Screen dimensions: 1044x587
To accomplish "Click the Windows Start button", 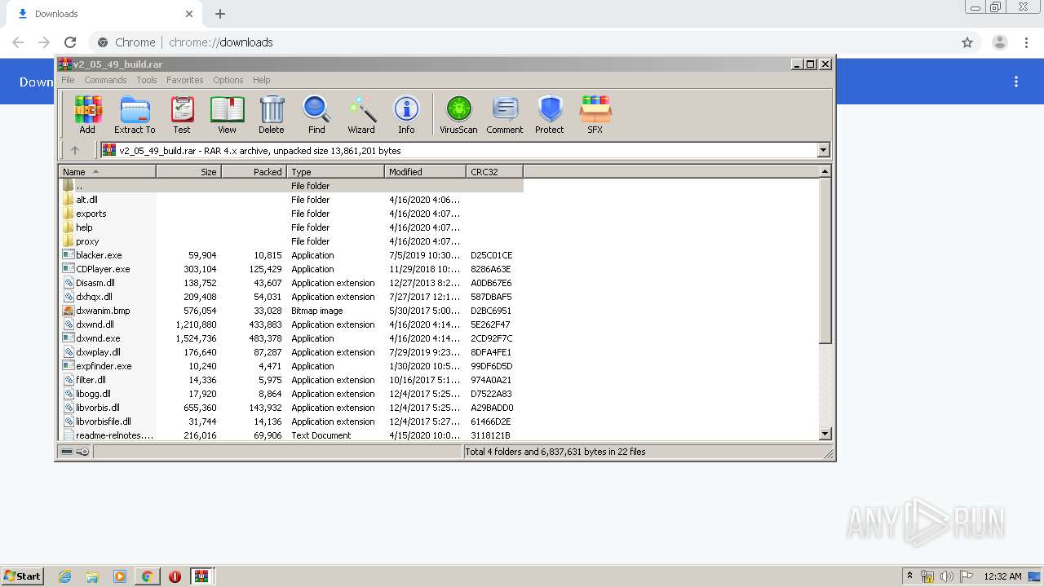I will pos(23,576).
